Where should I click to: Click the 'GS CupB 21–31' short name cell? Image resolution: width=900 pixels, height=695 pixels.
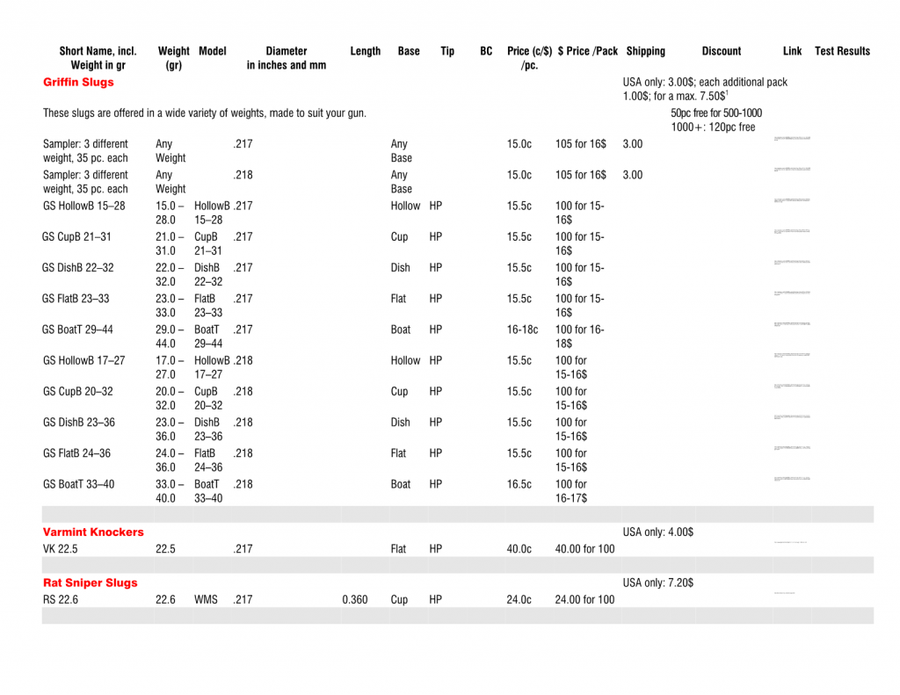point(77,236)
